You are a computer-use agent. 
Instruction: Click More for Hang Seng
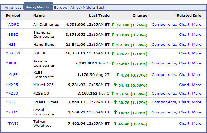197,45
